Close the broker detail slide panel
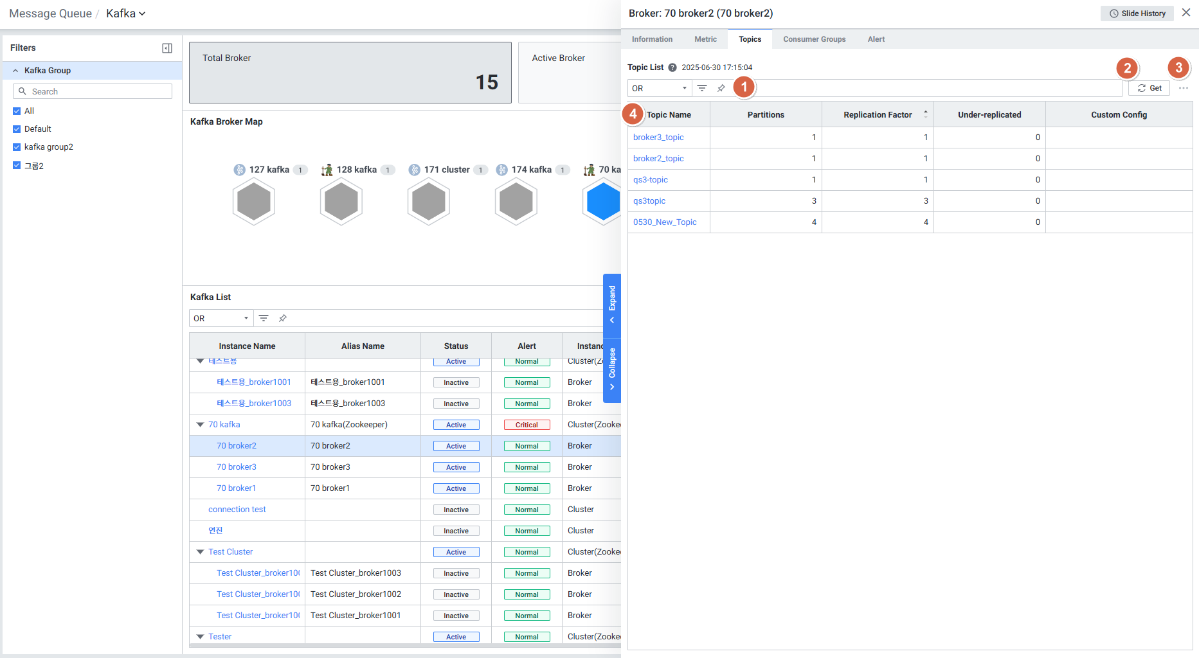Screen dimensions: 1199x658 pos(1186,13)
